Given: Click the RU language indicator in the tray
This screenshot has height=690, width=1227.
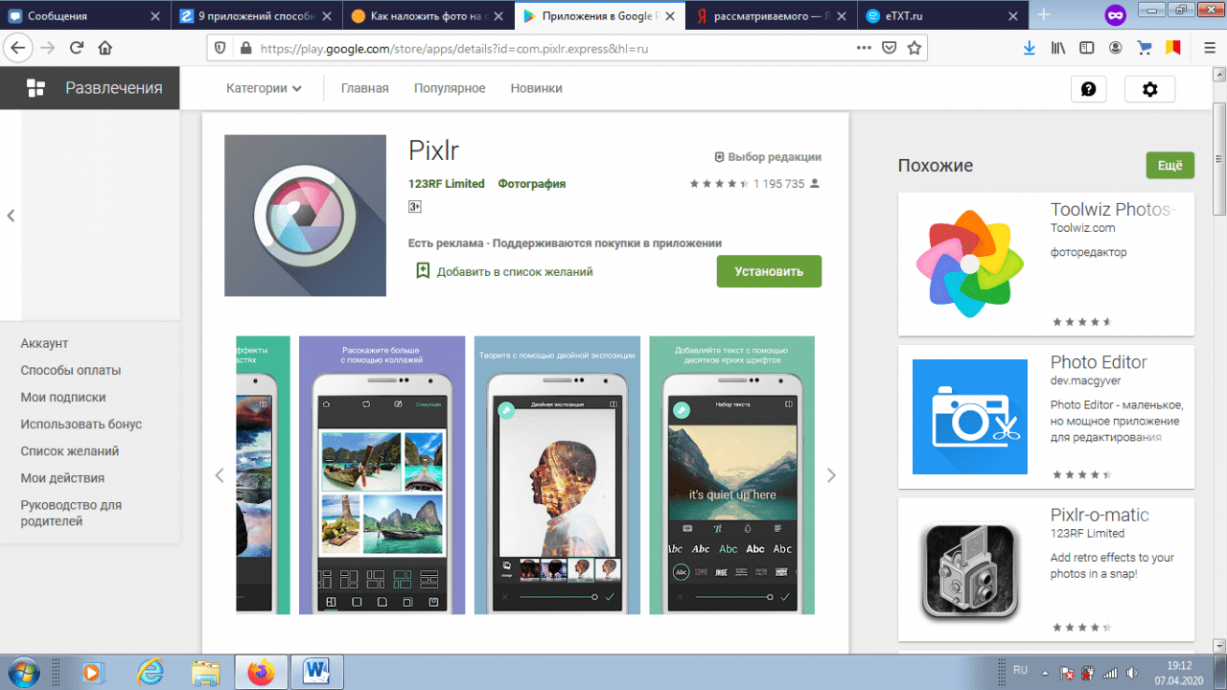Looking at the screenshot, I should coord(1021,671).
